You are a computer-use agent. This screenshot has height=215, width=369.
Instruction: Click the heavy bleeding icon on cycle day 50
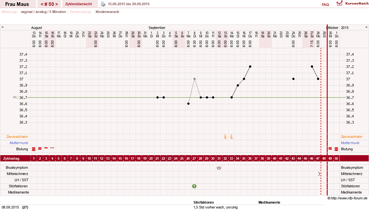(336, 149)
